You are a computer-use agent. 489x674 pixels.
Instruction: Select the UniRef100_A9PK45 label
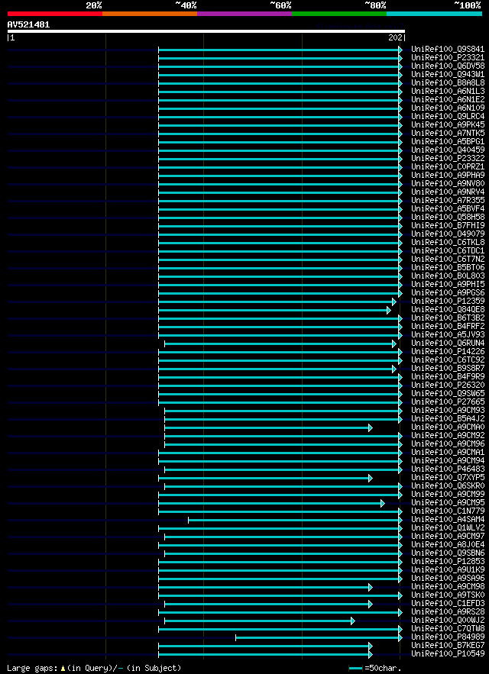(448, 124)
